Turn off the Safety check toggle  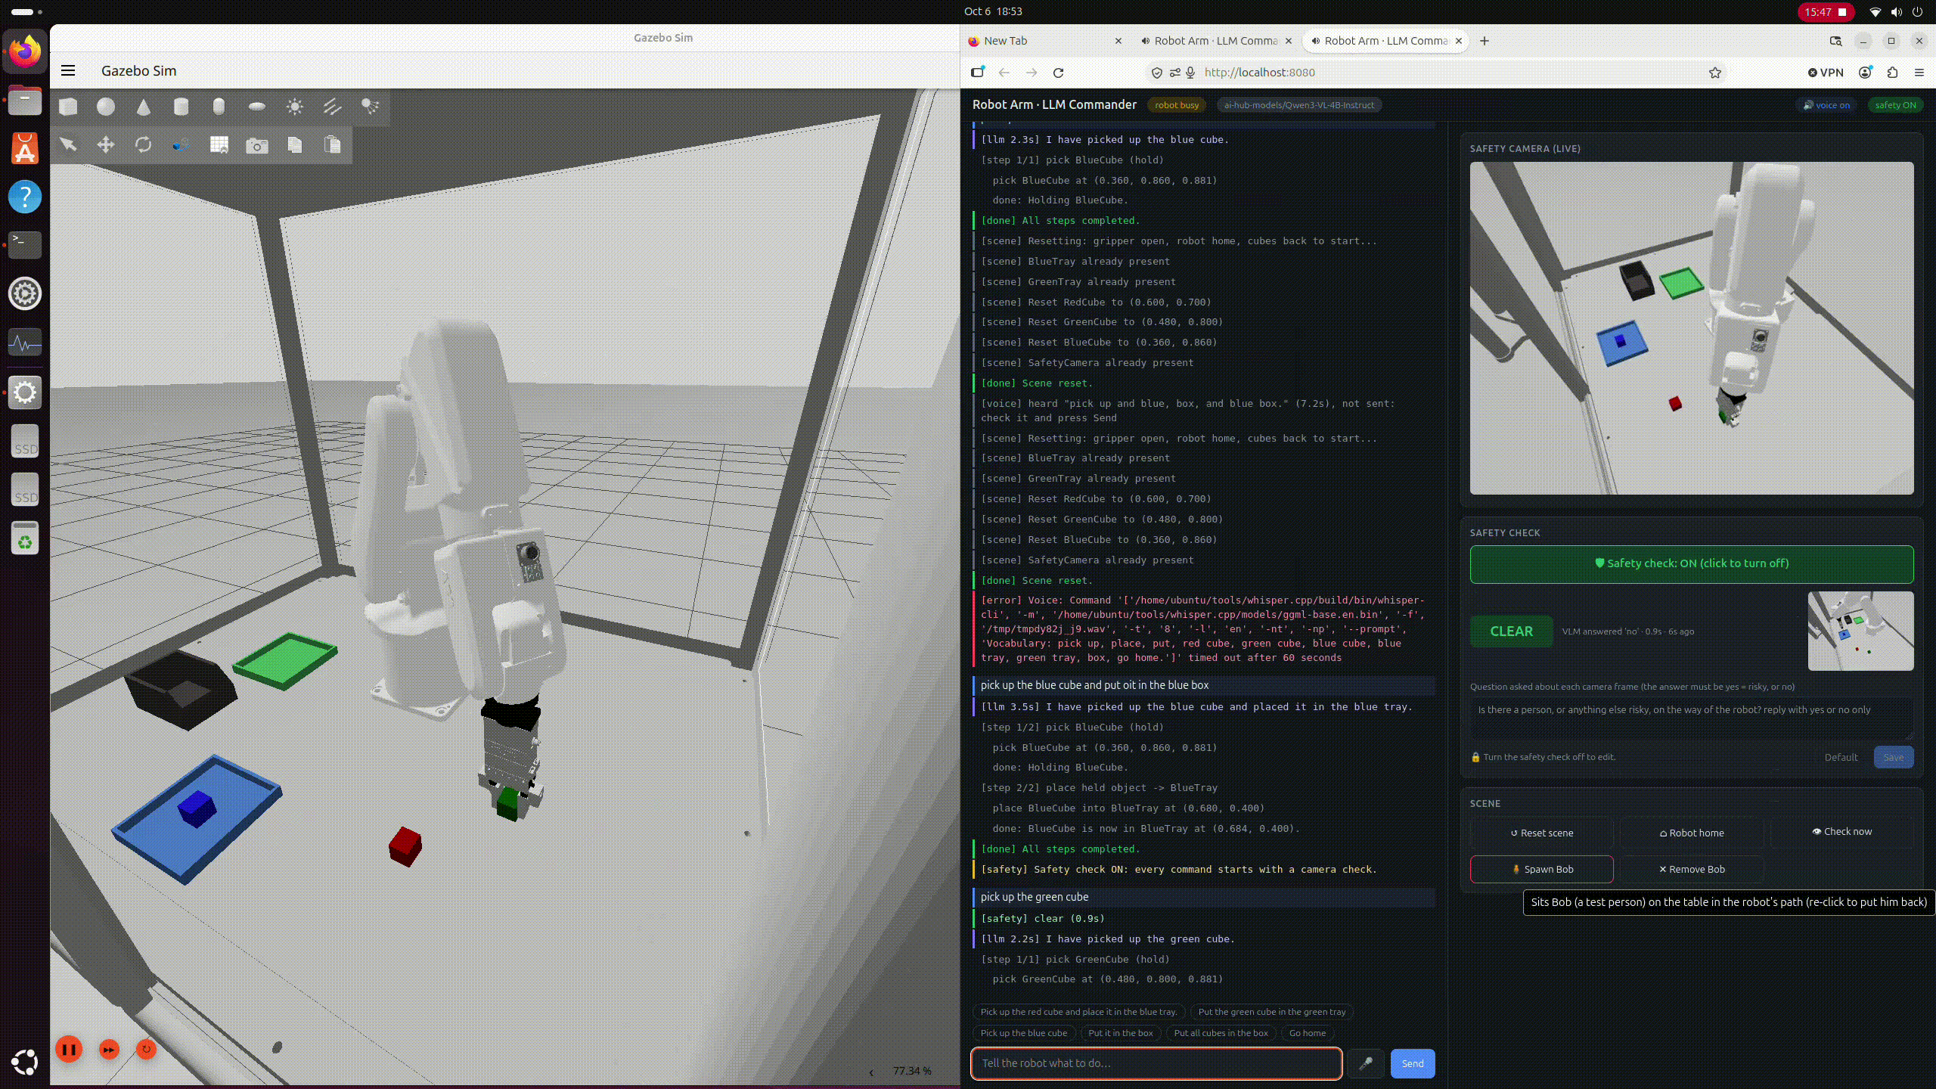[x=1692, y=563]
